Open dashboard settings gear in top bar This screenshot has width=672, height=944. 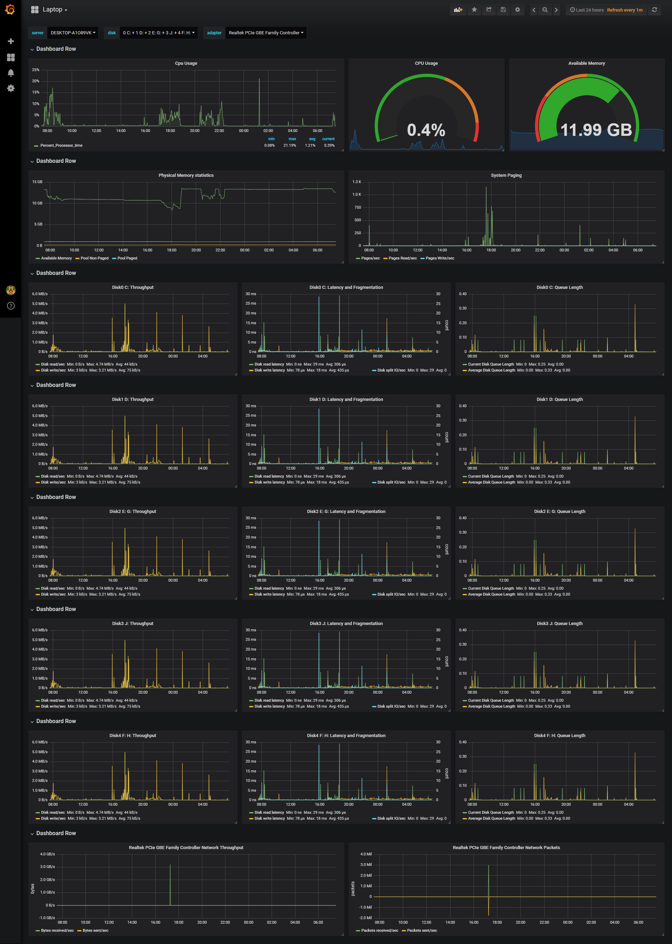(517, 9)
